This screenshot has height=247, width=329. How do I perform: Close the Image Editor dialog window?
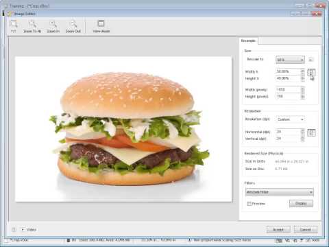[x=317, y=14]
